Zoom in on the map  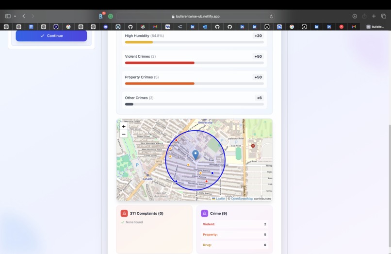click(x=124, y=126)
